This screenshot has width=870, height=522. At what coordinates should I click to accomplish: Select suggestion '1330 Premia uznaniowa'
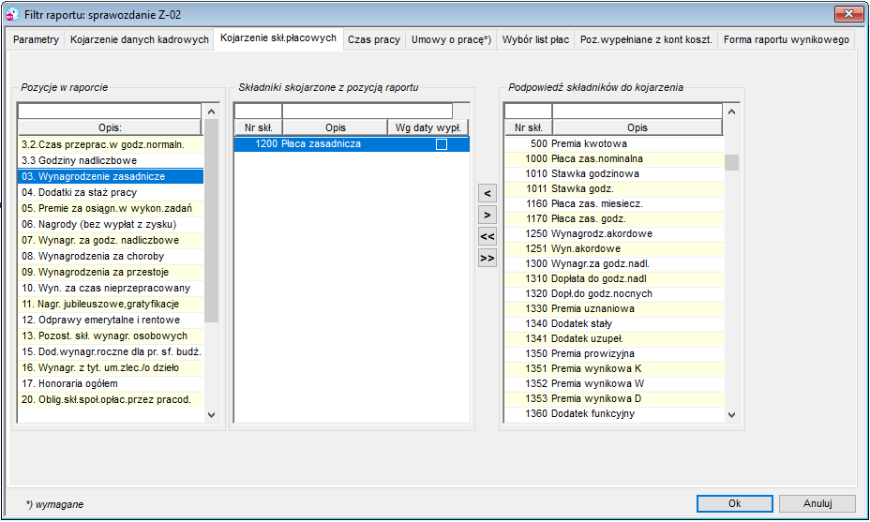(x=614, y=308)
